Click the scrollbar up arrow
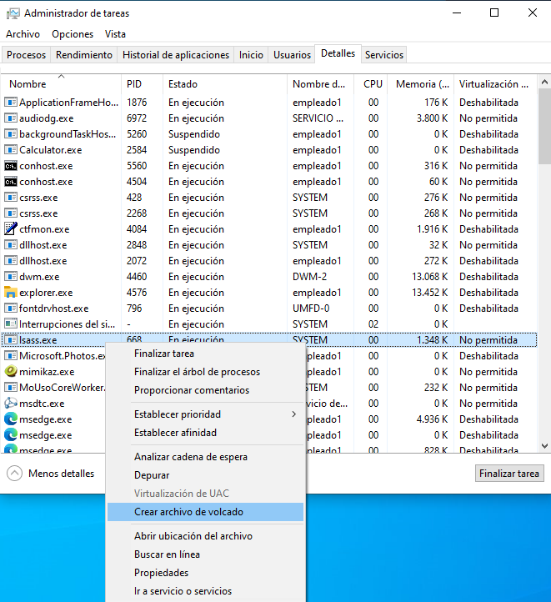The image size is (551, 602). pos(544,82)
